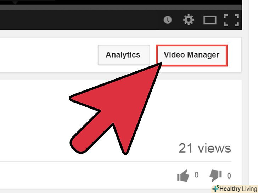This screenshot has height=193, width=258.
Task: Click the dislike count next to thumbs down
Action: [x=229, y=176]
